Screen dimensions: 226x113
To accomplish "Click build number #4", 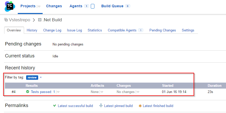I will (x=14, y=92).
